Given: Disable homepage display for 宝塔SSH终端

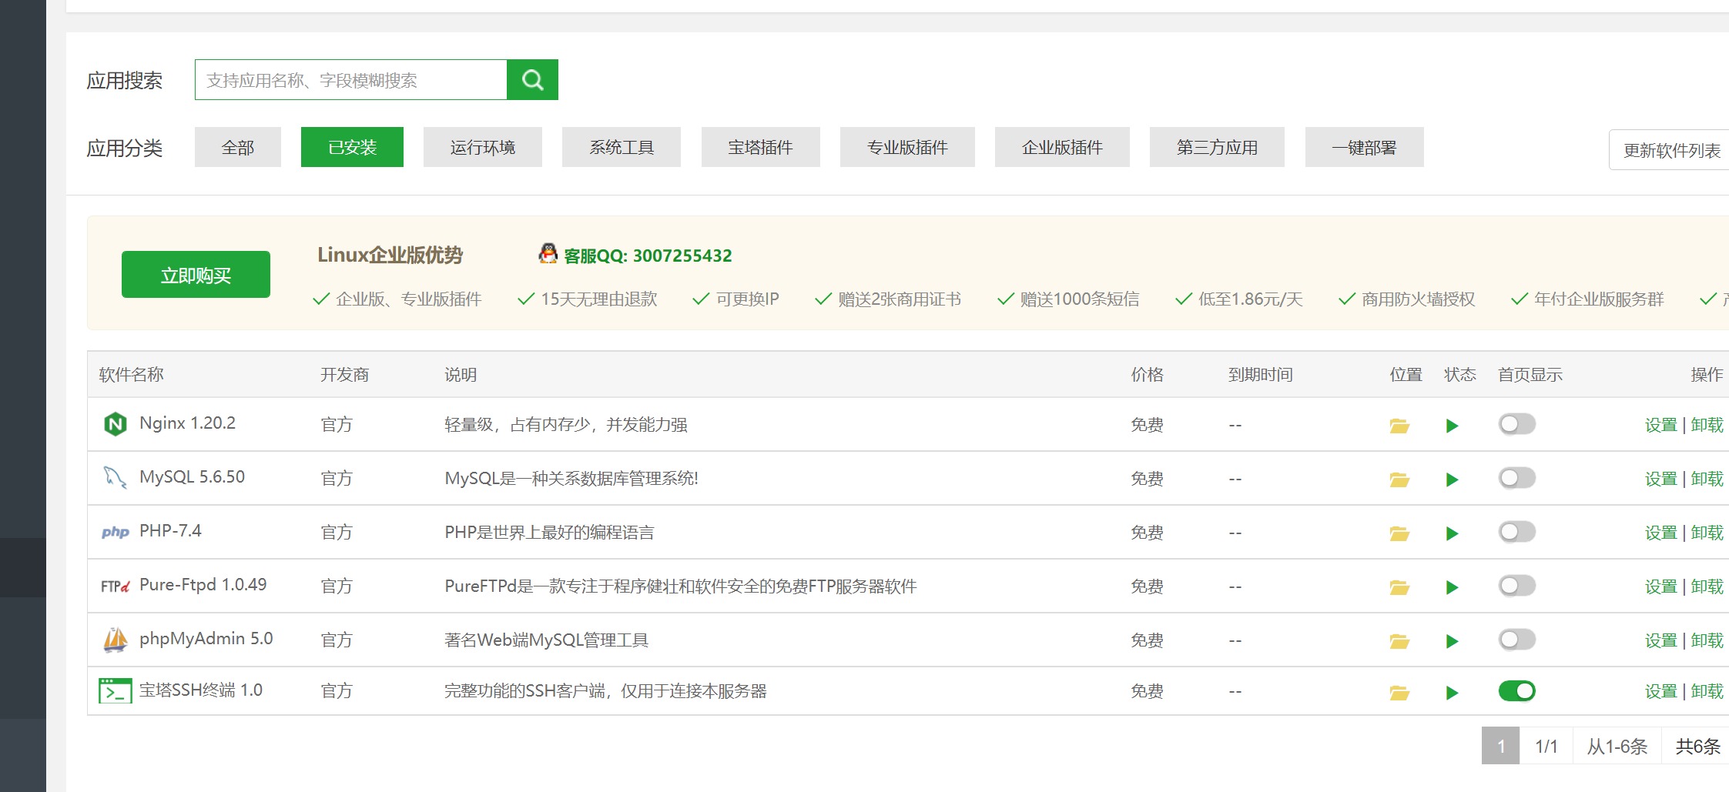Looking at the screenshot, I should click(x=1516, y=691).
